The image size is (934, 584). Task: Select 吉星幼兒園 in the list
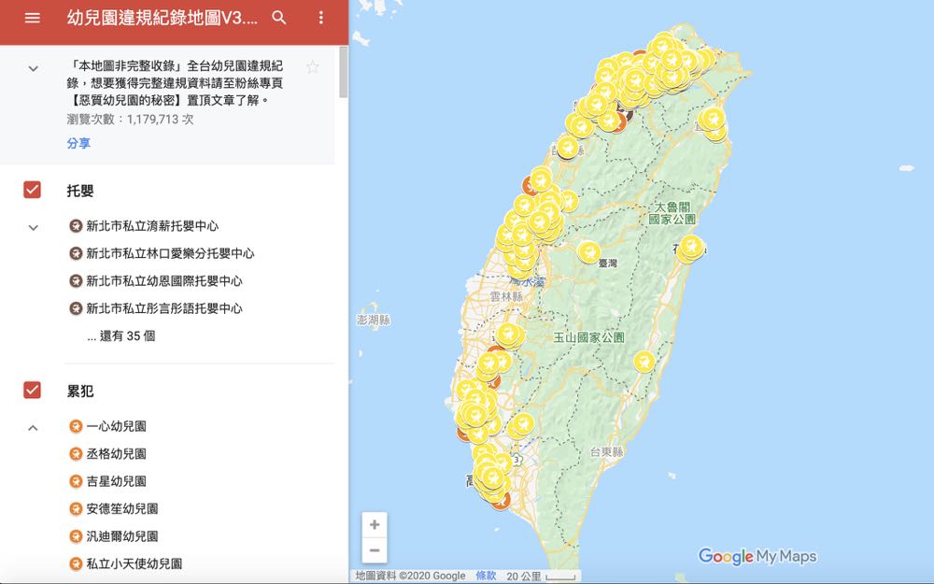[x=116, y=481]
